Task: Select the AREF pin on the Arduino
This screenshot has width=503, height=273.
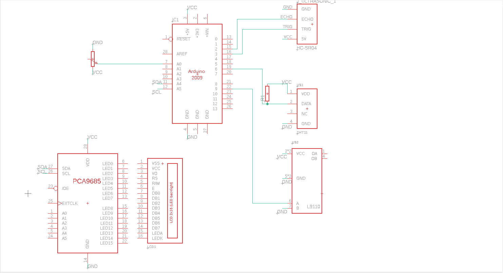Action: pyautogui.click(x=182, y=54)
